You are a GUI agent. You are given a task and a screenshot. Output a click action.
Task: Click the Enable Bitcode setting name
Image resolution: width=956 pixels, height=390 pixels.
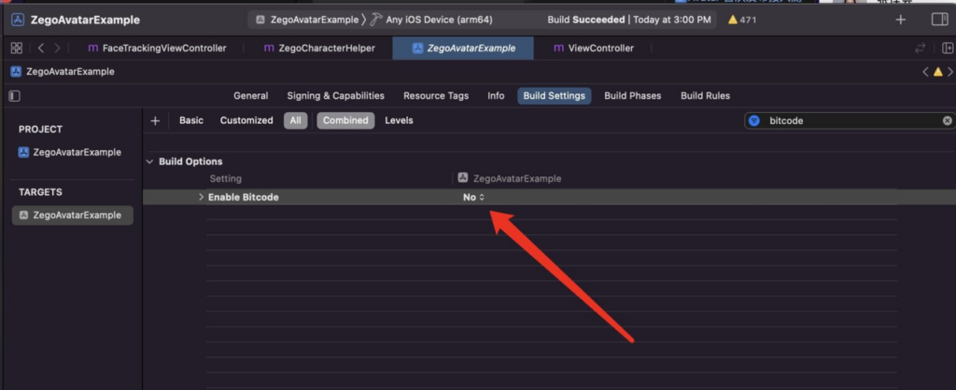[x=244, y=198]
